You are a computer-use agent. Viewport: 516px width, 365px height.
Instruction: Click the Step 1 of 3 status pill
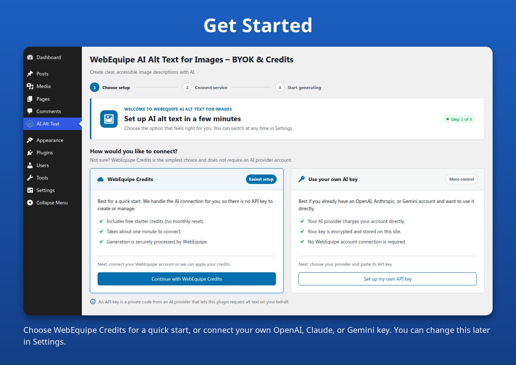click(x=459, y=119)
